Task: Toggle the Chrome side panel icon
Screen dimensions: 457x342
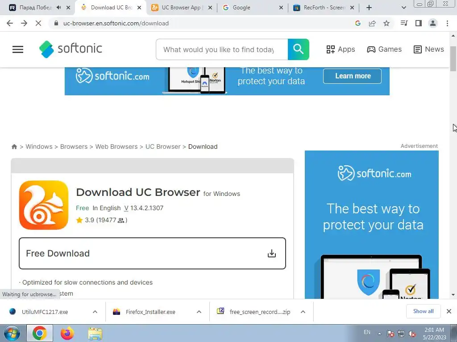Action: 419,23
